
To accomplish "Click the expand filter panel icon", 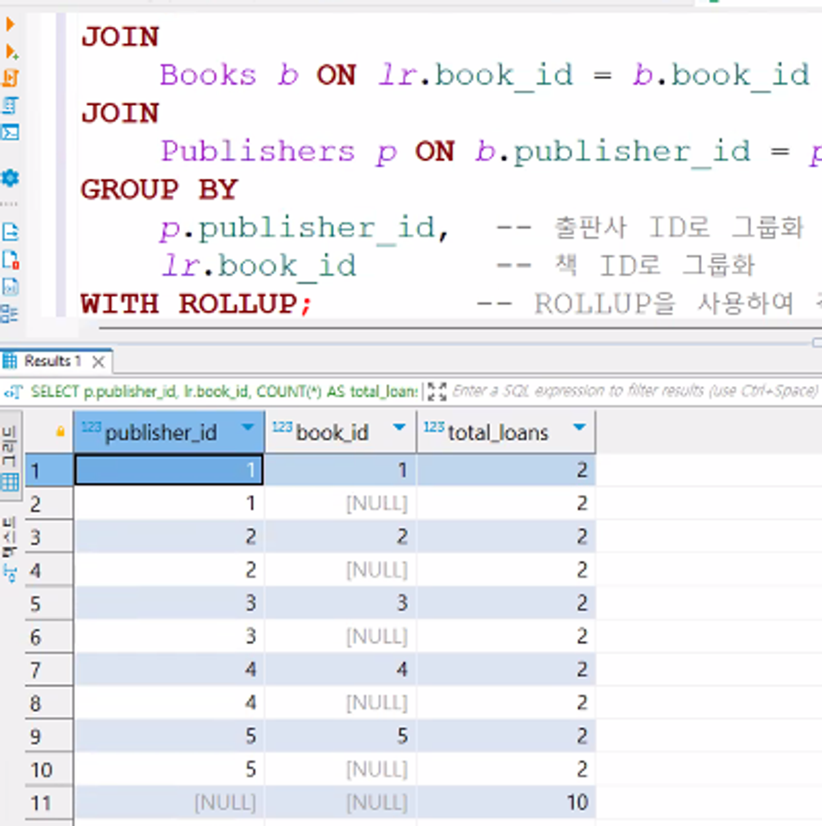I will pyautogui.click(x=436, y=391).
